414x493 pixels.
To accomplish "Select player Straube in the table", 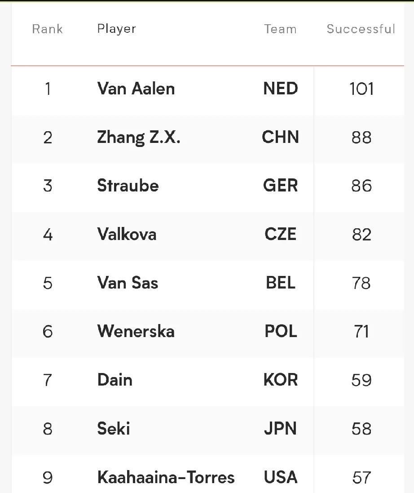I will point(128,186).
